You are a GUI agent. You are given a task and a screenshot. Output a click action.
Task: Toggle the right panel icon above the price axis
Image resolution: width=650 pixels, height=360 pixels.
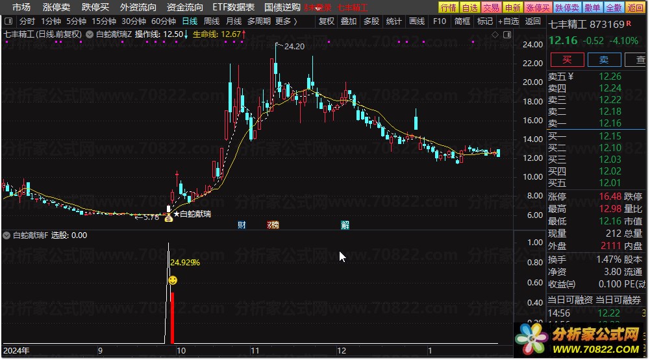[507, 35]
